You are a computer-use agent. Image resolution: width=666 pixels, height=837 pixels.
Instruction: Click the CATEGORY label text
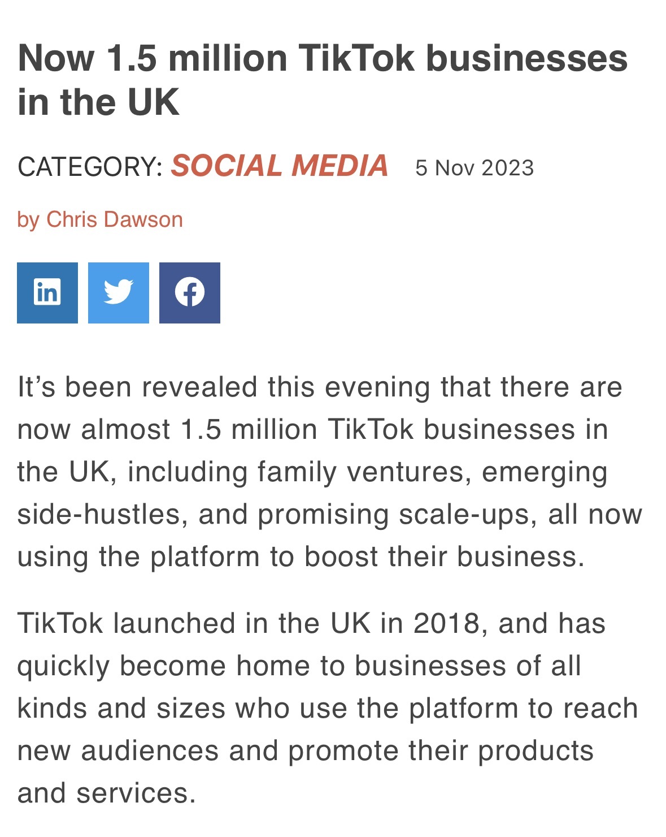point(90,167)
